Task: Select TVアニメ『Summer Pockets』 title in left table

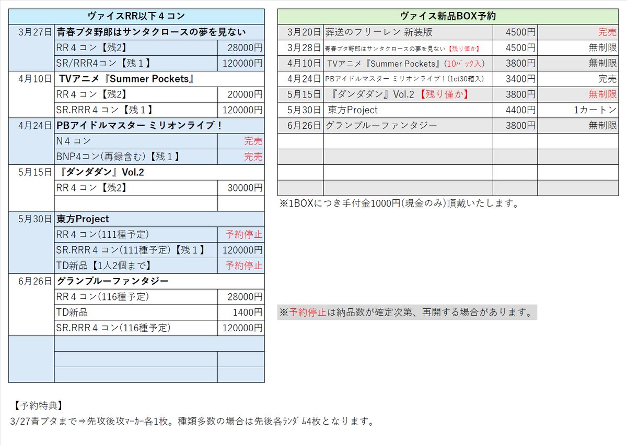Action: point(159,80)
